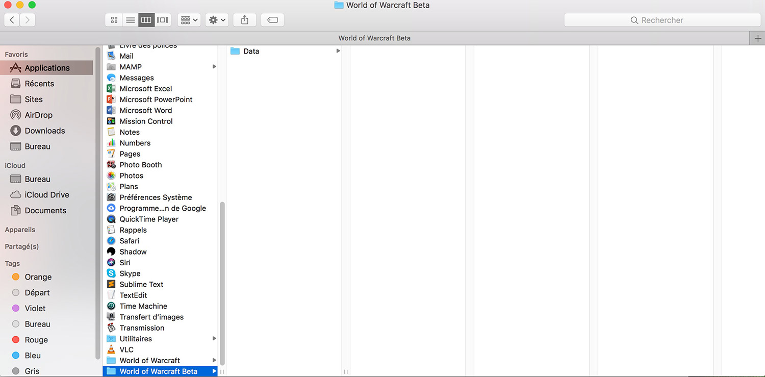Select the Skype app icon
This screenshot has height=377, width=765.
[x=111, y=273]
